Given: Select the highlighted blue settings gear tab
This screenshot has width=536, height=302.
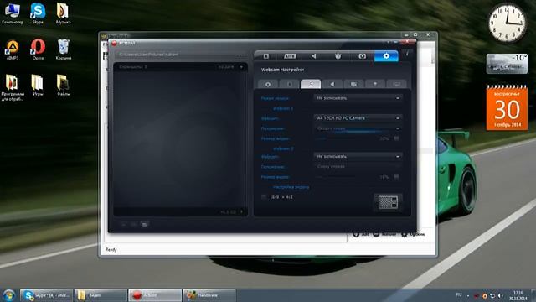Looking at the screenshot, I should coord(386,56).
